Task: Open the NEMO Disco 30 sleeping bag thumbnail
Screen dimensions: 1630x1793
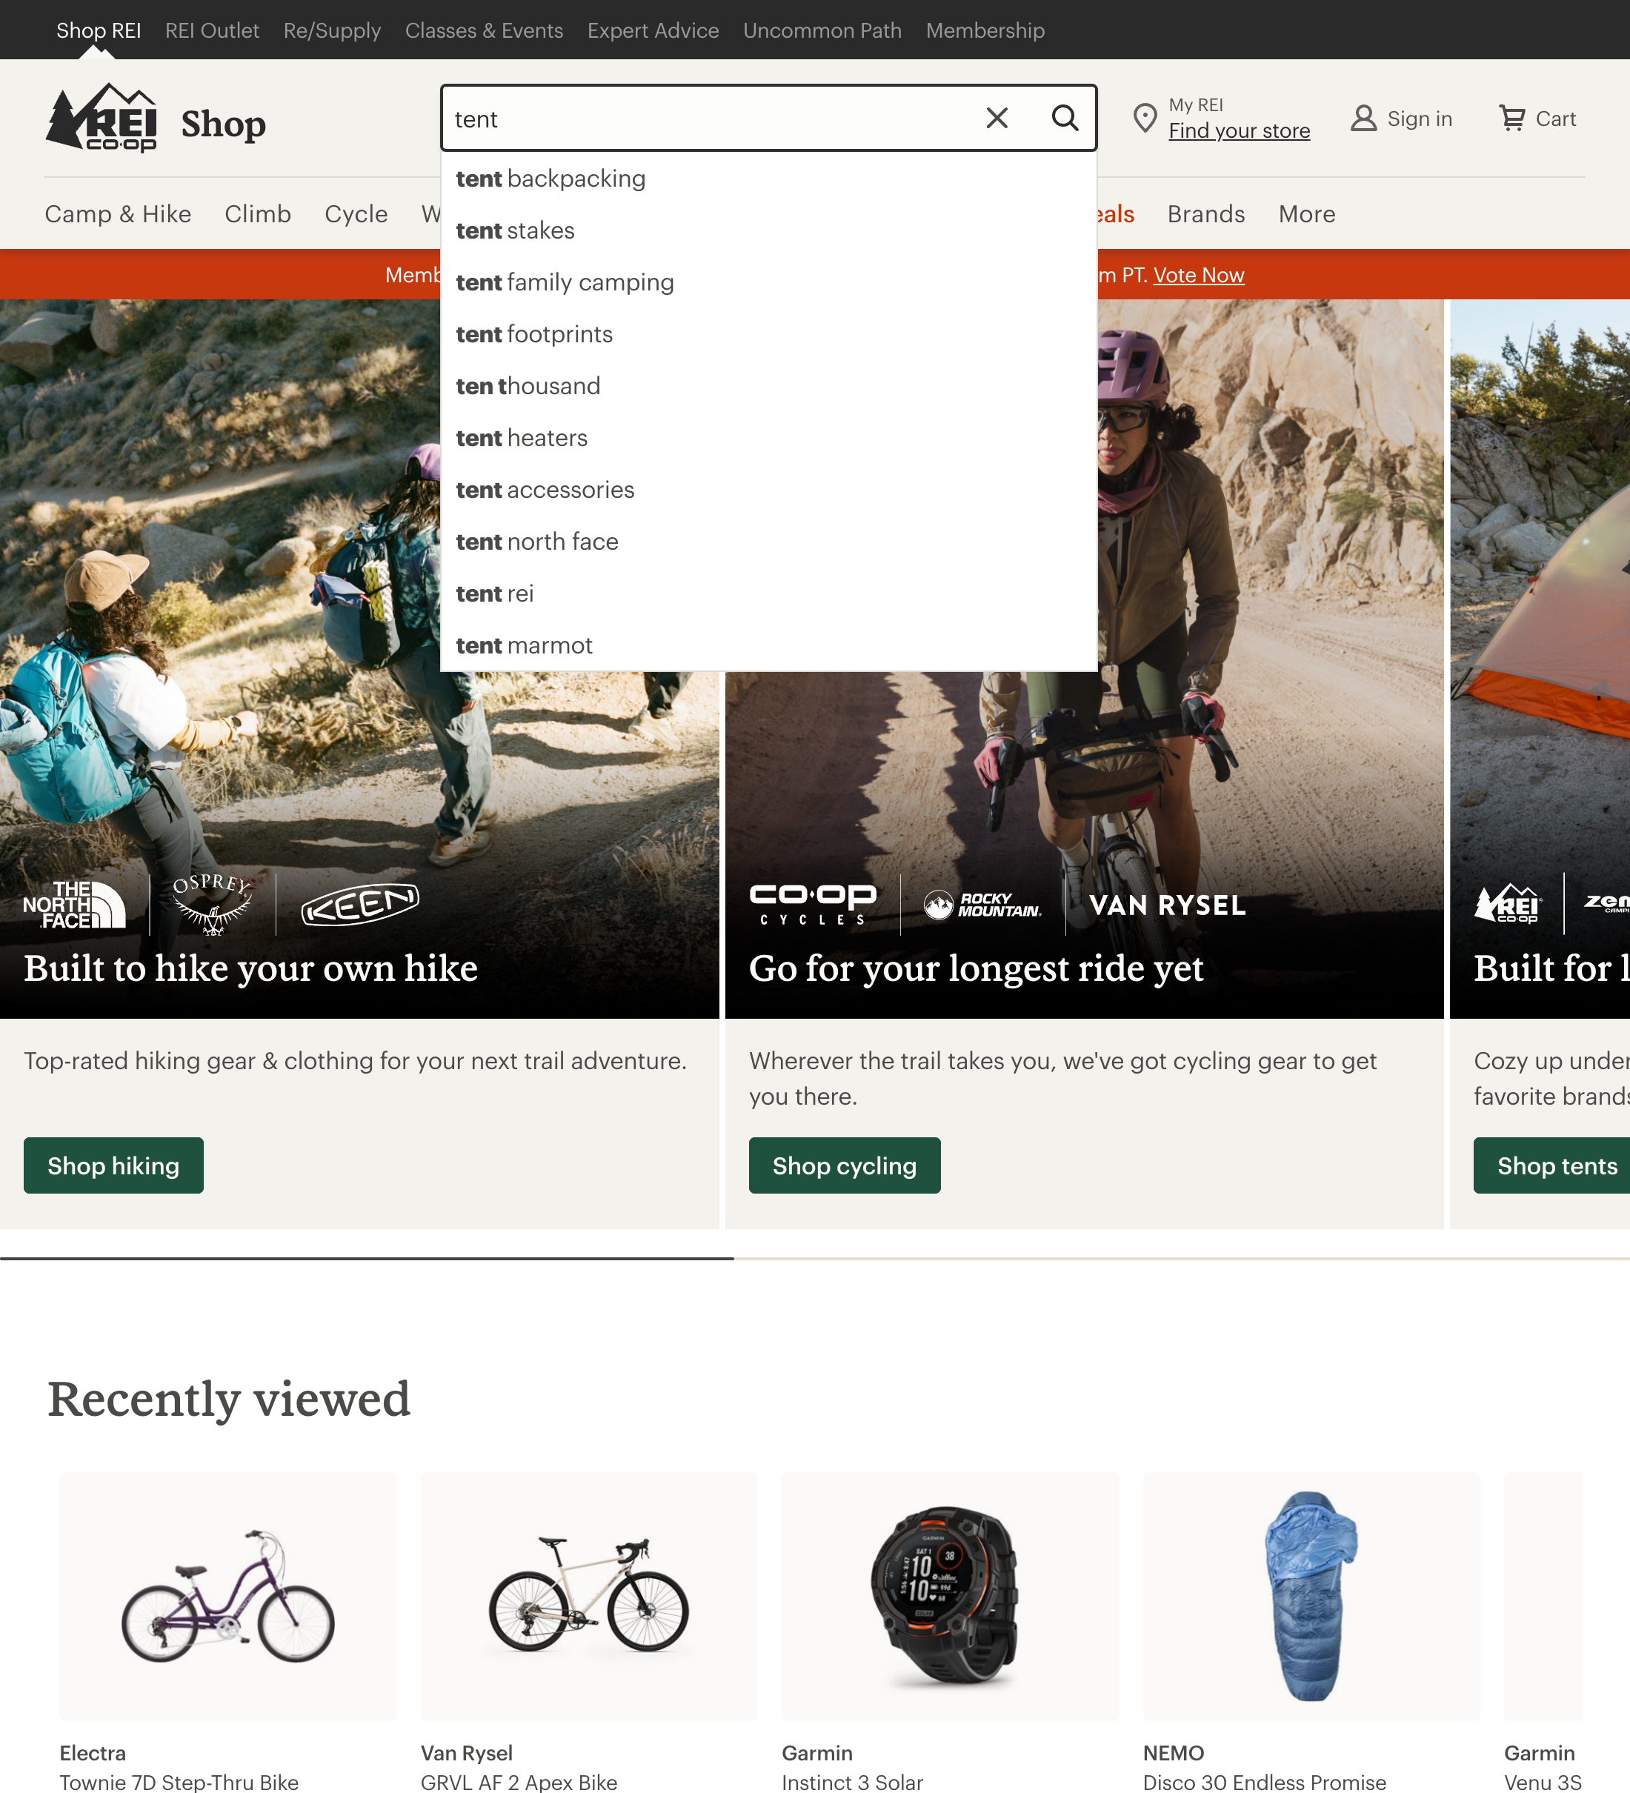Action: [1311, 1597]
